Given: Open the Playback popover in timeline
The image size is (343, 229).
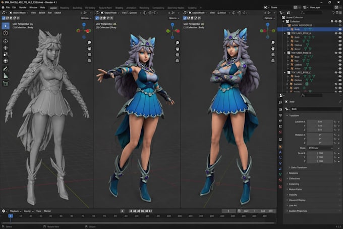Looking at the screenshot, I should [15, 211].
